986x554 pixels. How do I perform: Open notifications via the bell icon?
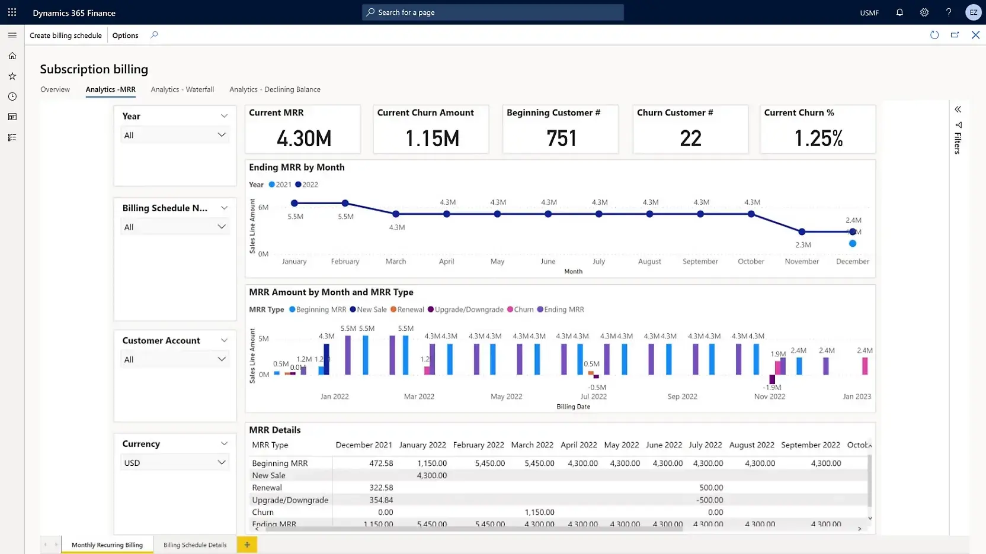(x=899, y=12)
